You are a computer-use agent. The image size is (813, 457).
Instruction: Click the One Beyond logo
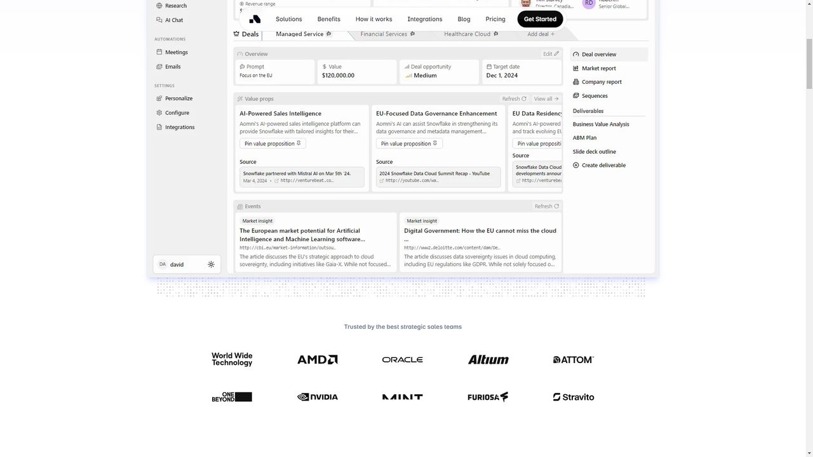232,397
